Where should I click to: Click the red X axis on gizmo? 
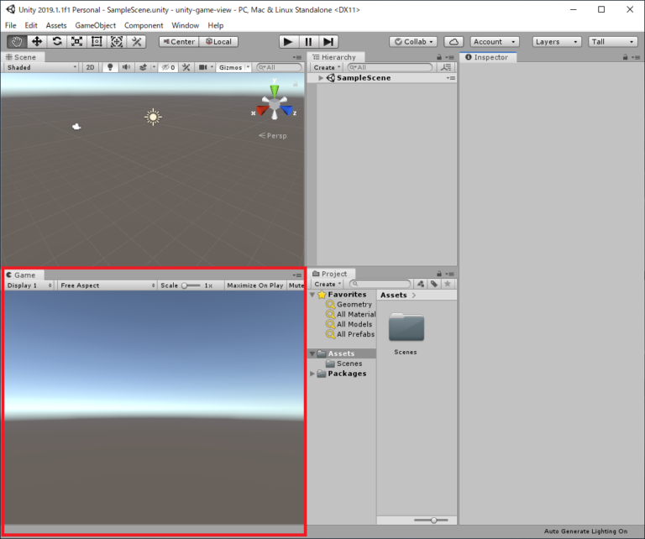[x=262, y=110]
